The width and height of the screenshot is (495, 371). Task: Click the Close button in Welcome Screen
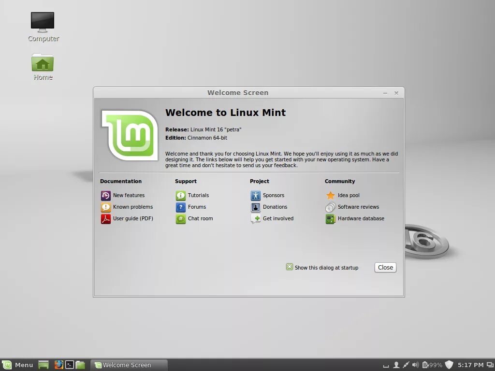(x=385, y=267)
